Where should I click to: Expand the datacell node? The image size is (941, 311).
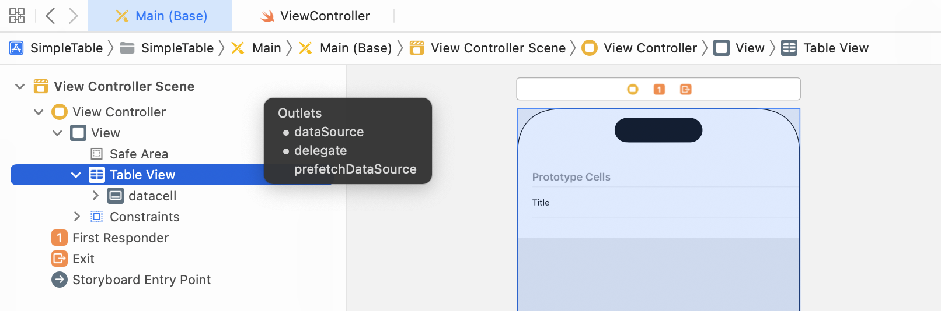[96, 196]
